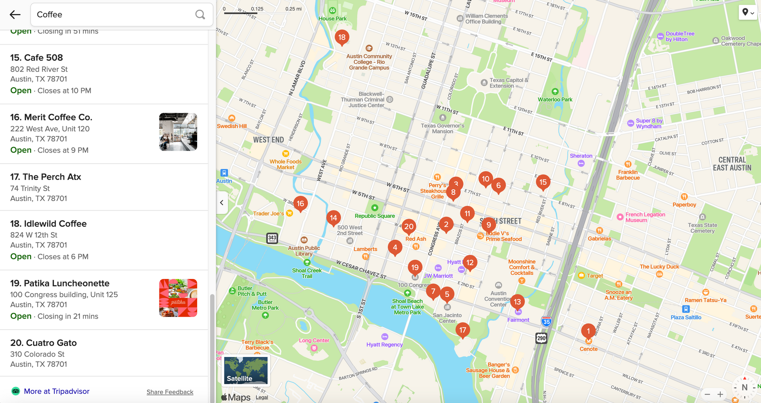
Task: Switch map to Satellite view
Action: (246, 370)
